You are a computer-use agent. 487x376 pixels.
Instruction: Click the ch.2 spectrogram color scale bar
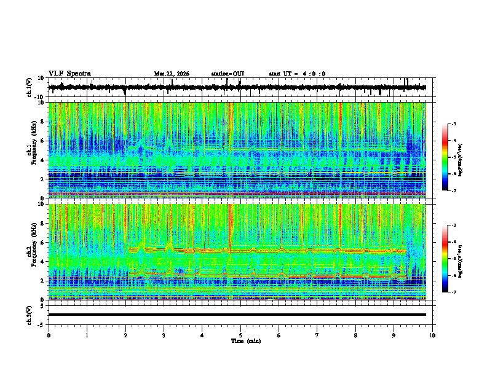coord(445,259)
